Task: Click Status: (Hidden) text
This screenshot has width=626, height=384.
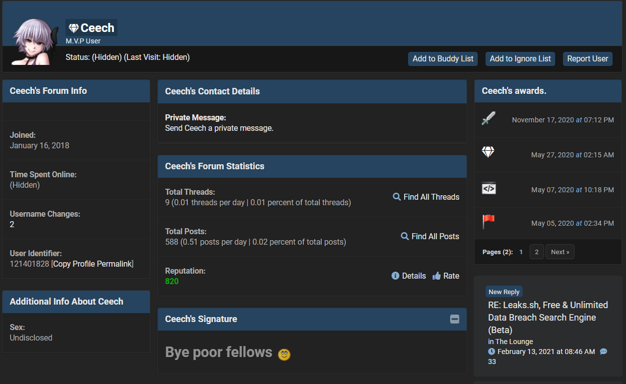Action: (x=93, y=57)
